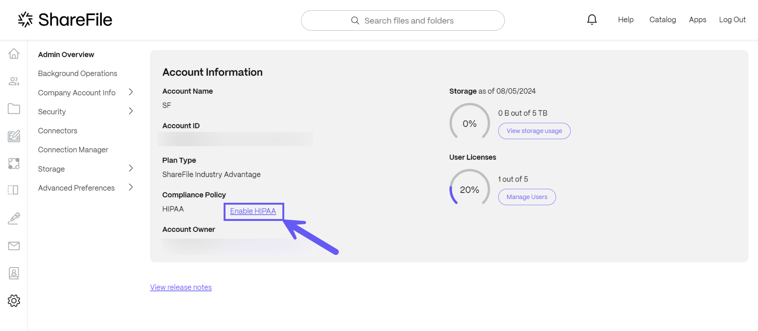Open the Home icon in sidebar
Viewport: 758px width, 331px height.
(14, 54)
